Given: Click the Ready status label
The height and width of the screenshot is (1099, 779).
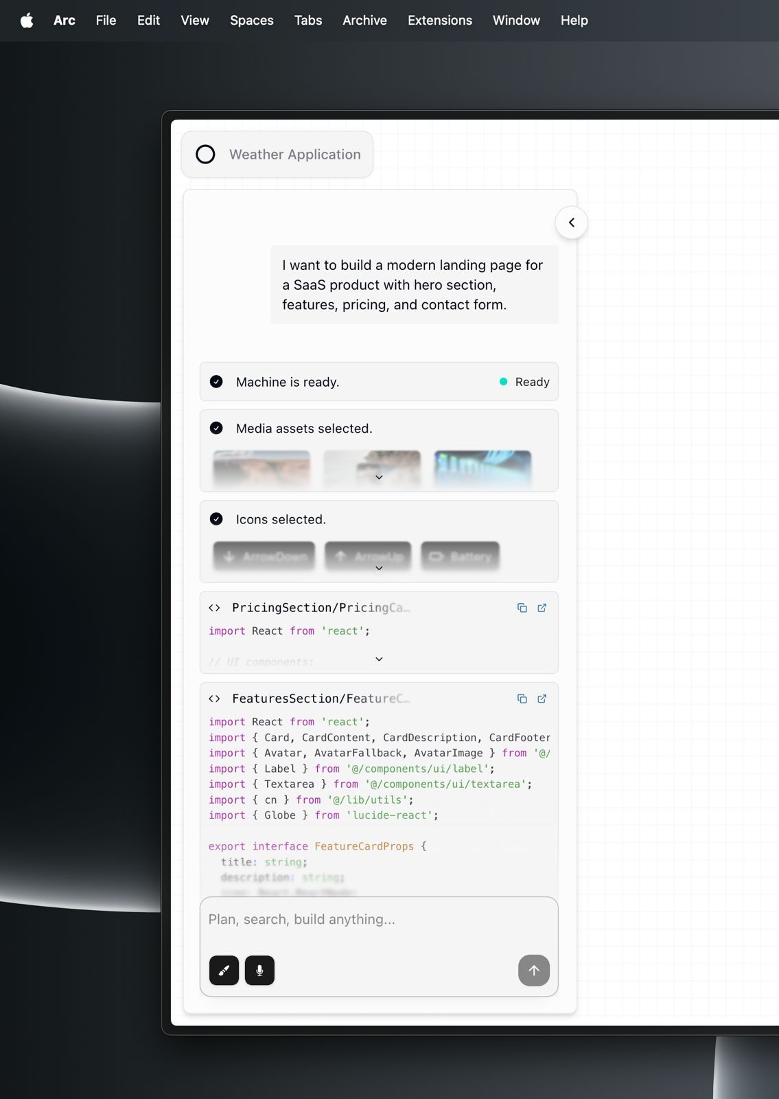Looking at the screenshot, I should tap(533, 382).
